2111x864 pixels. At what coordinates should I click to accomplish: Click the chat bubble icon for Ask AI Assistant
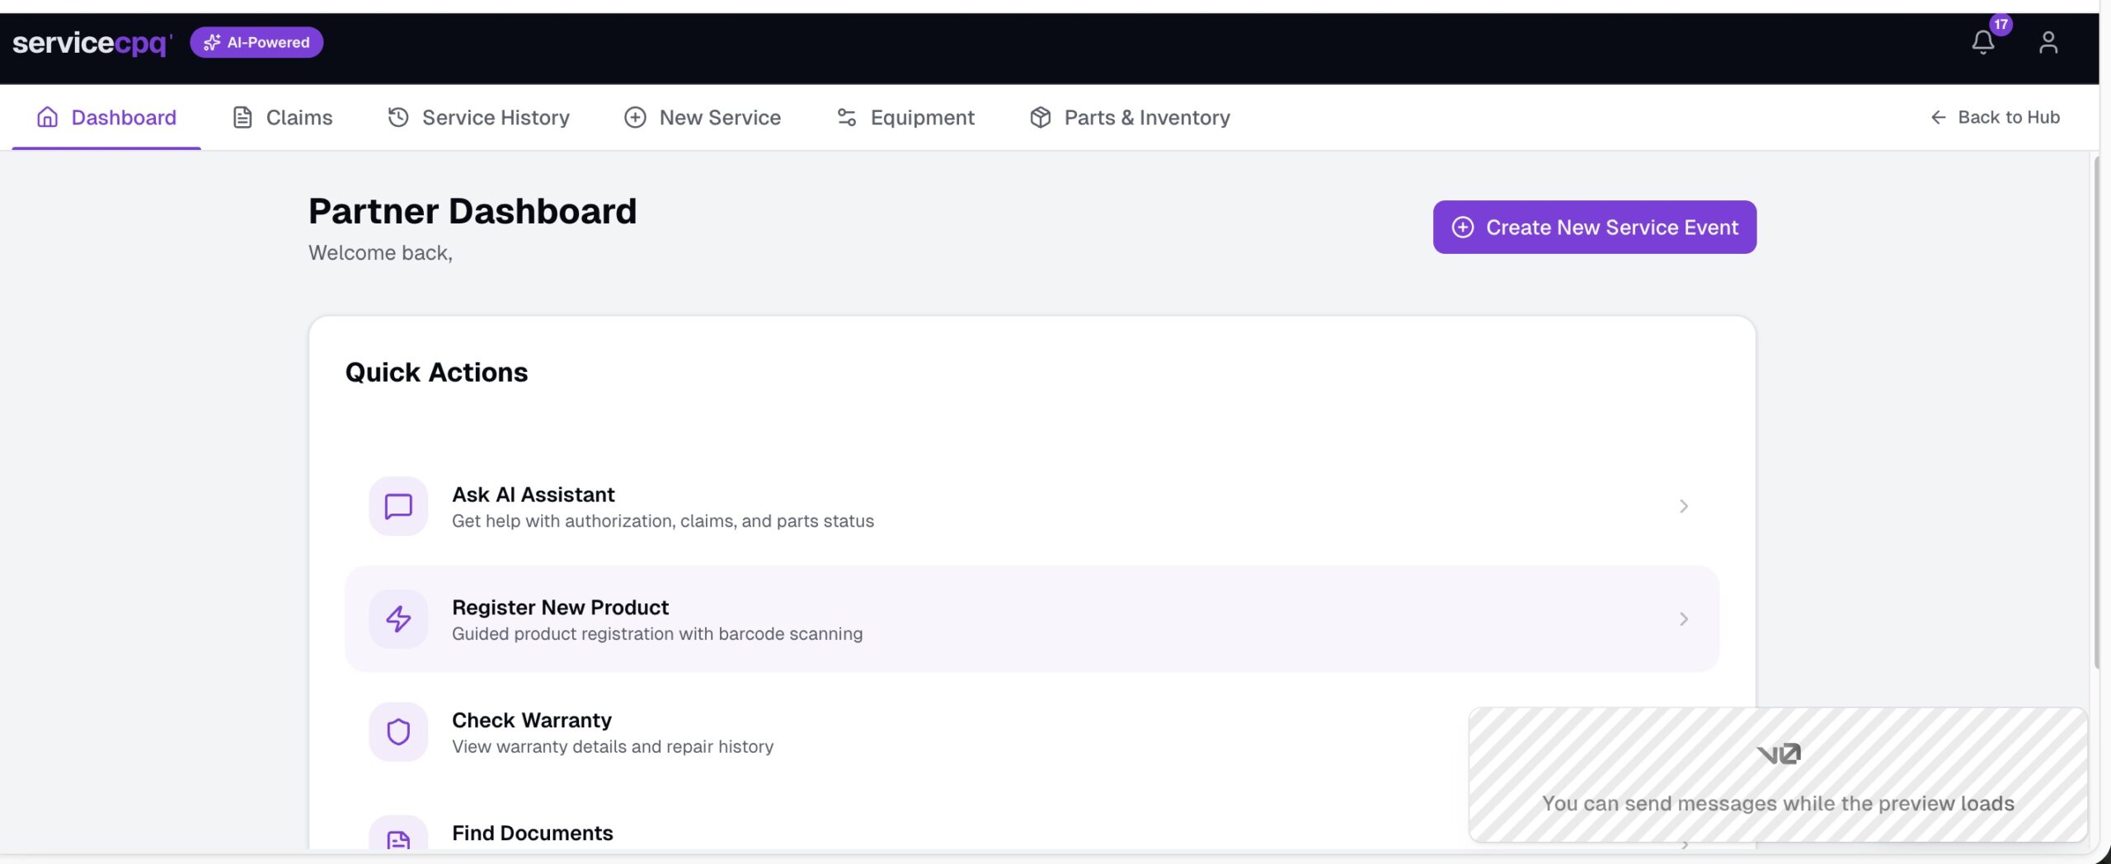(x=398, y=505)
